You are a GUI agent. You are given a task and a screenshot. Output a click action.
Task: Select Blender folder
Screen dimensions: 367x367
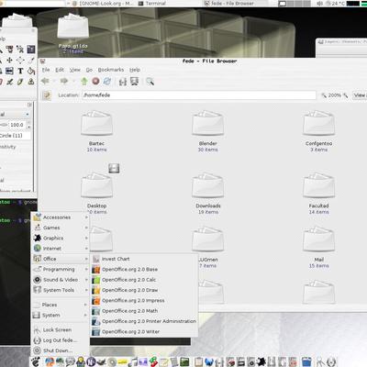(x=207, y=131)
